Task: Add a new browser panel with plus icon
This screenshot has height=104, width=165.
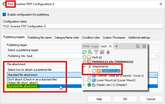Action: click(116, 46)
